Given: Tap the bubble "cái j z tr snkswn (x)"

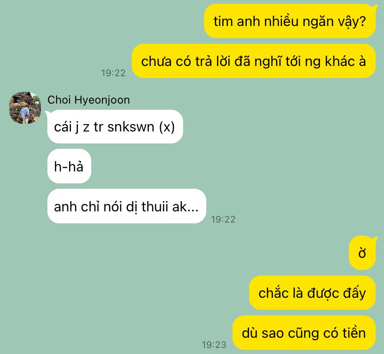Looking at the screenshot, I should coord(115,126).
